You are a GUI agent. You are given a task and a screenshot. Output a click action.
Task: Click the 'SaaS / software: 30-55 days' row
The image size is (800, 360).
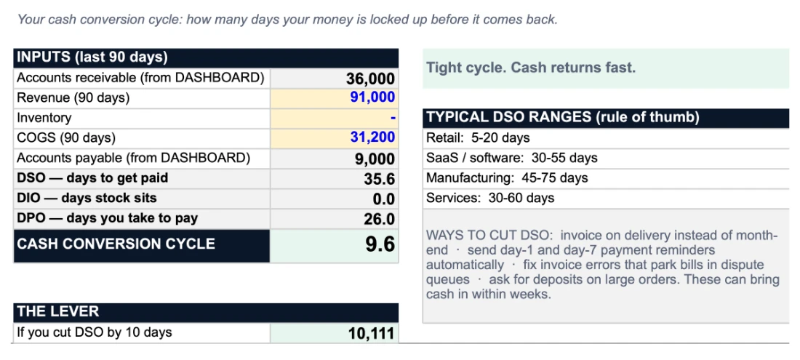[606, 158]
